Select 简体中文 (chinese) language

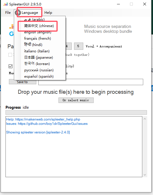tap(39, 26)
